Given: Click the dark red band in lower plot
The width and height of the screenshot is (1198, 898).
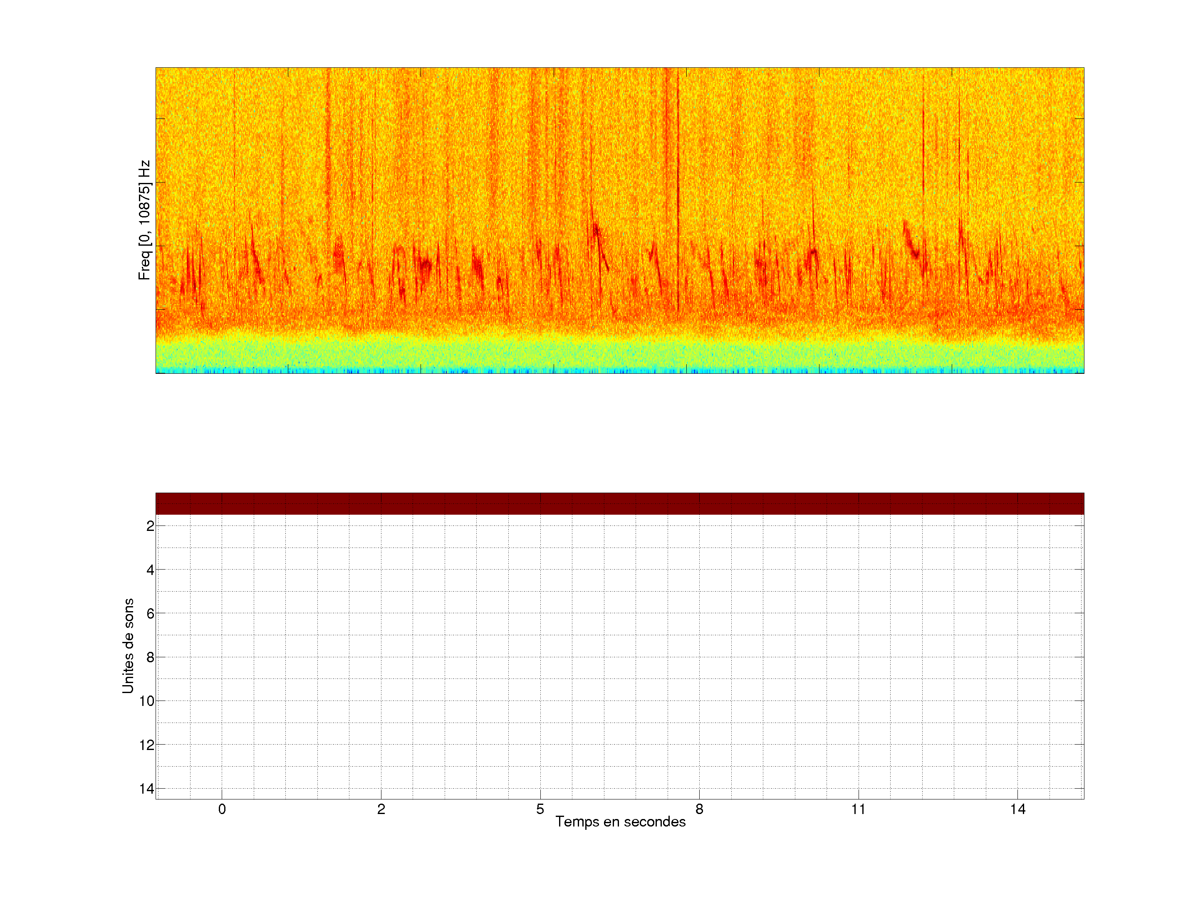Looking at the screenshot, I should point(619,503).
